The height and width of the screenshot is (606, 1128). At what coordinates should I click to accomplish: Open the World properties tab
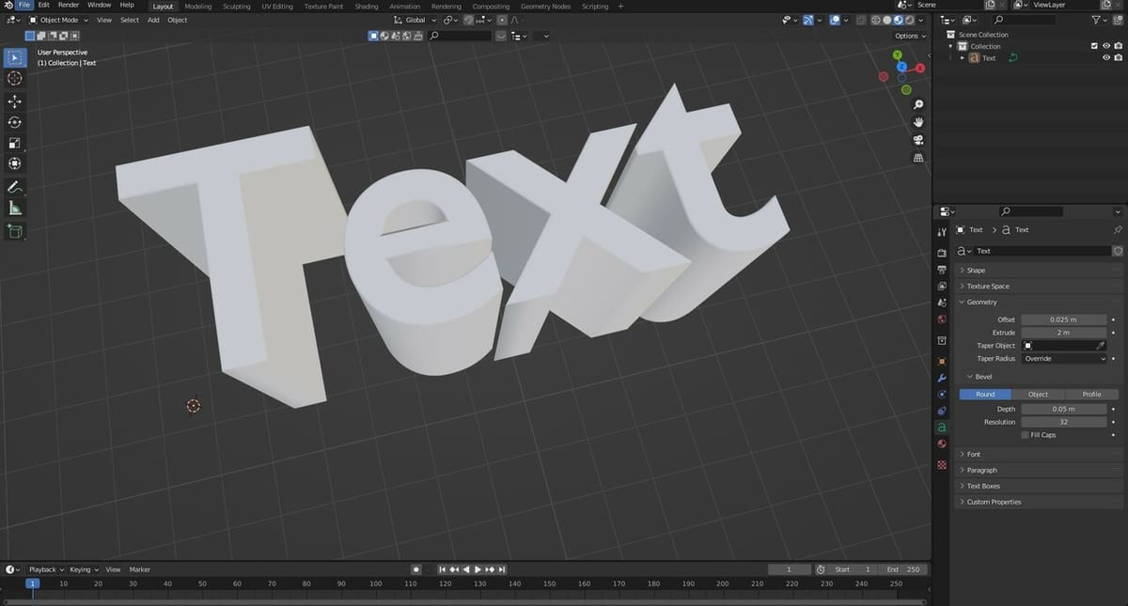pos(942,319)
